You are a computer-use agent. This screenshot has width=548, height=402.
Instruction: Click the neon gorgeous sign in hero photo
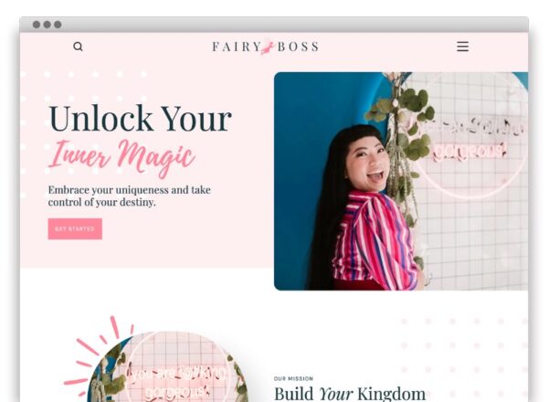click(x=470, y=138)
